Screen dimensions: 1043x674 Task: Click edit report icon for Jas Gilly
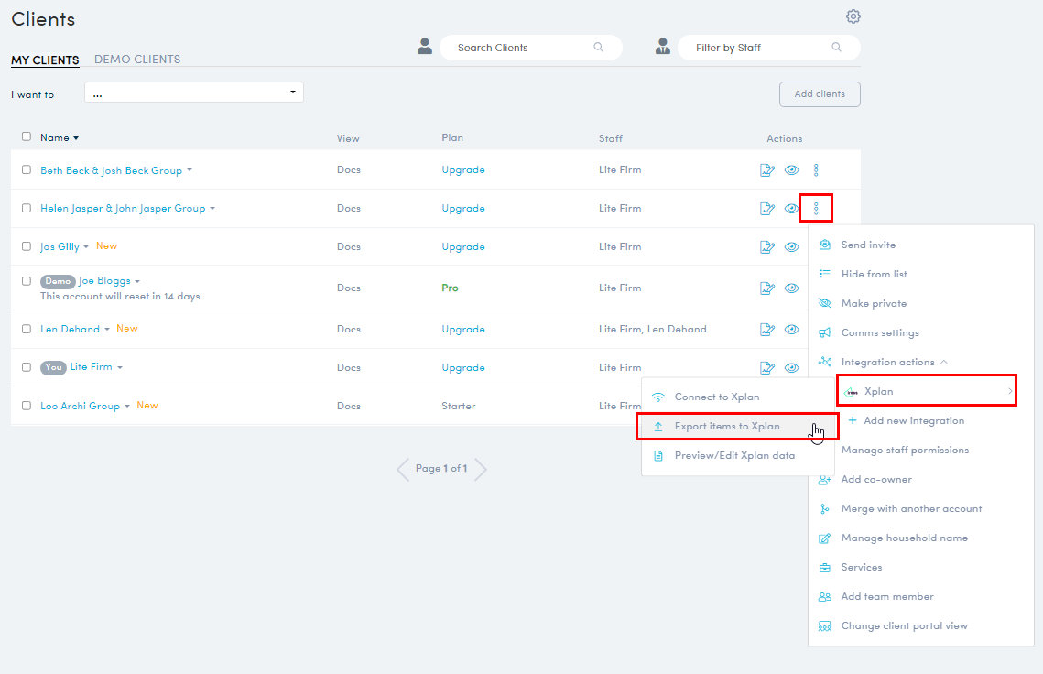pos(767,247)
